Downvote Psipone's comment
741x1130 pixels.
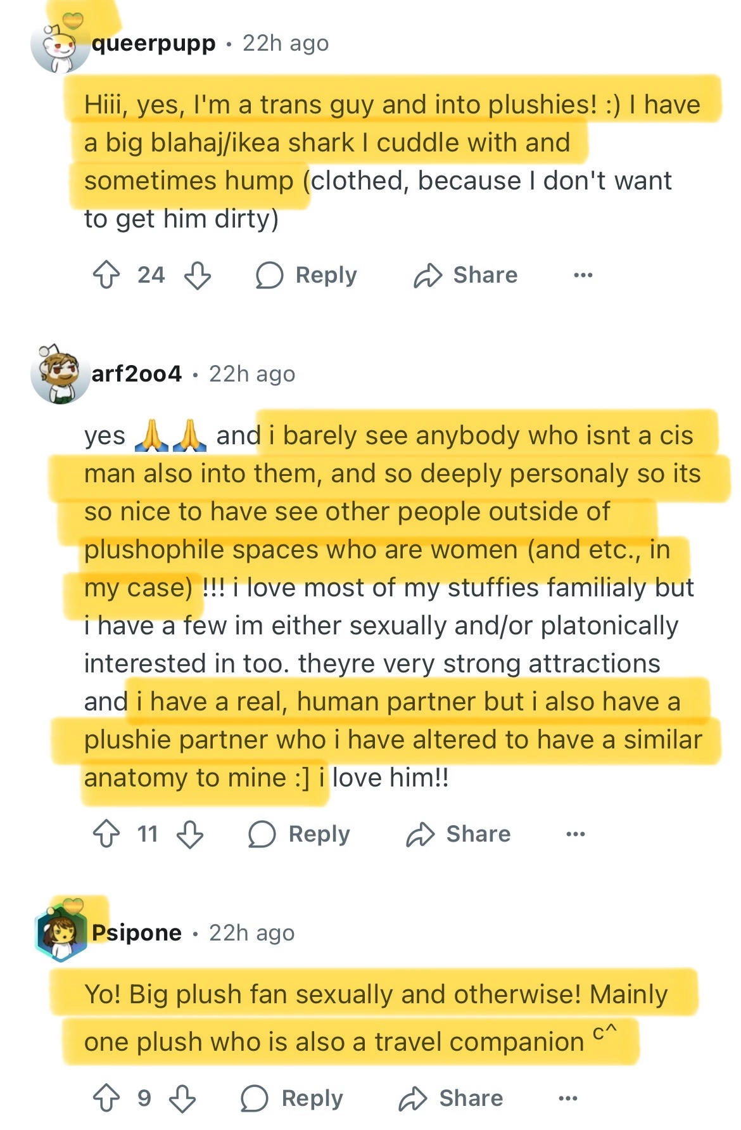(x=182, y=1098)
